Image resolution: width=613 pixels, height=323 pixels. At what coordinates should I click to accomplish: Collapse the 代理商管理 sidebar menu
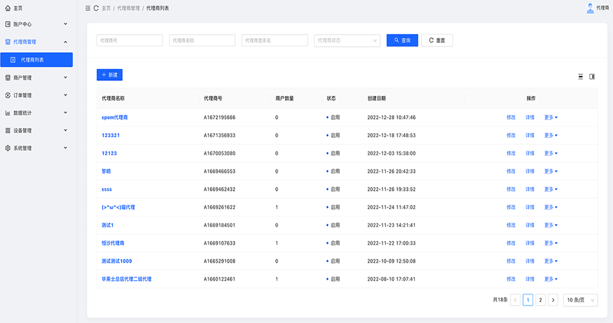[x=36, y=42]
